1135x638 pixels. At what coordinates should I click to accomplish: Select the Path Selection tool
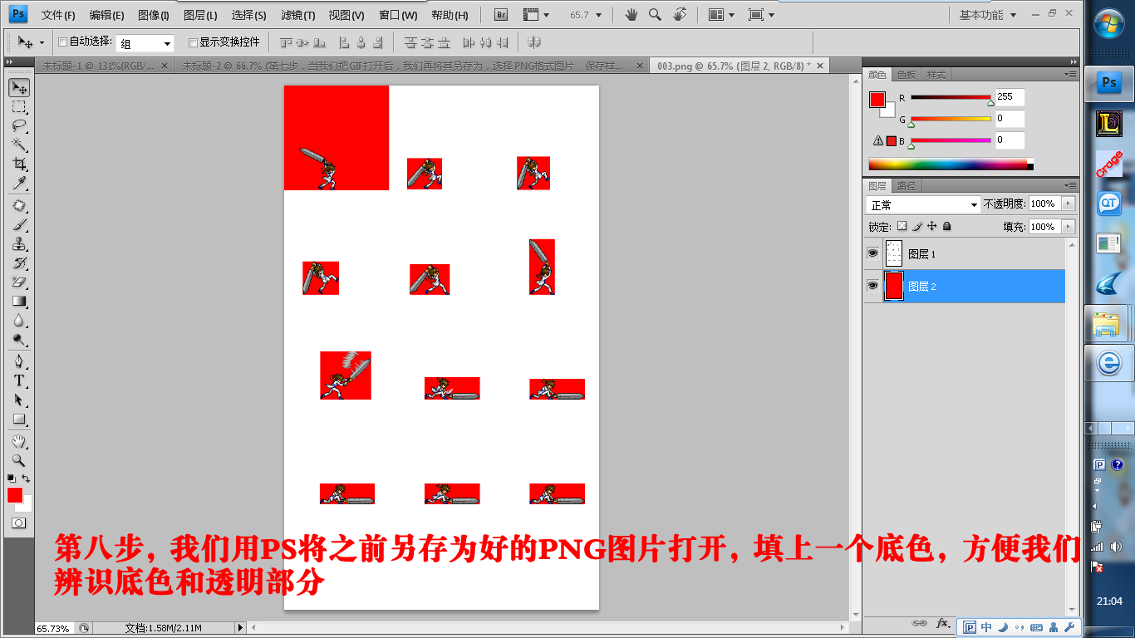pos(18,400)
